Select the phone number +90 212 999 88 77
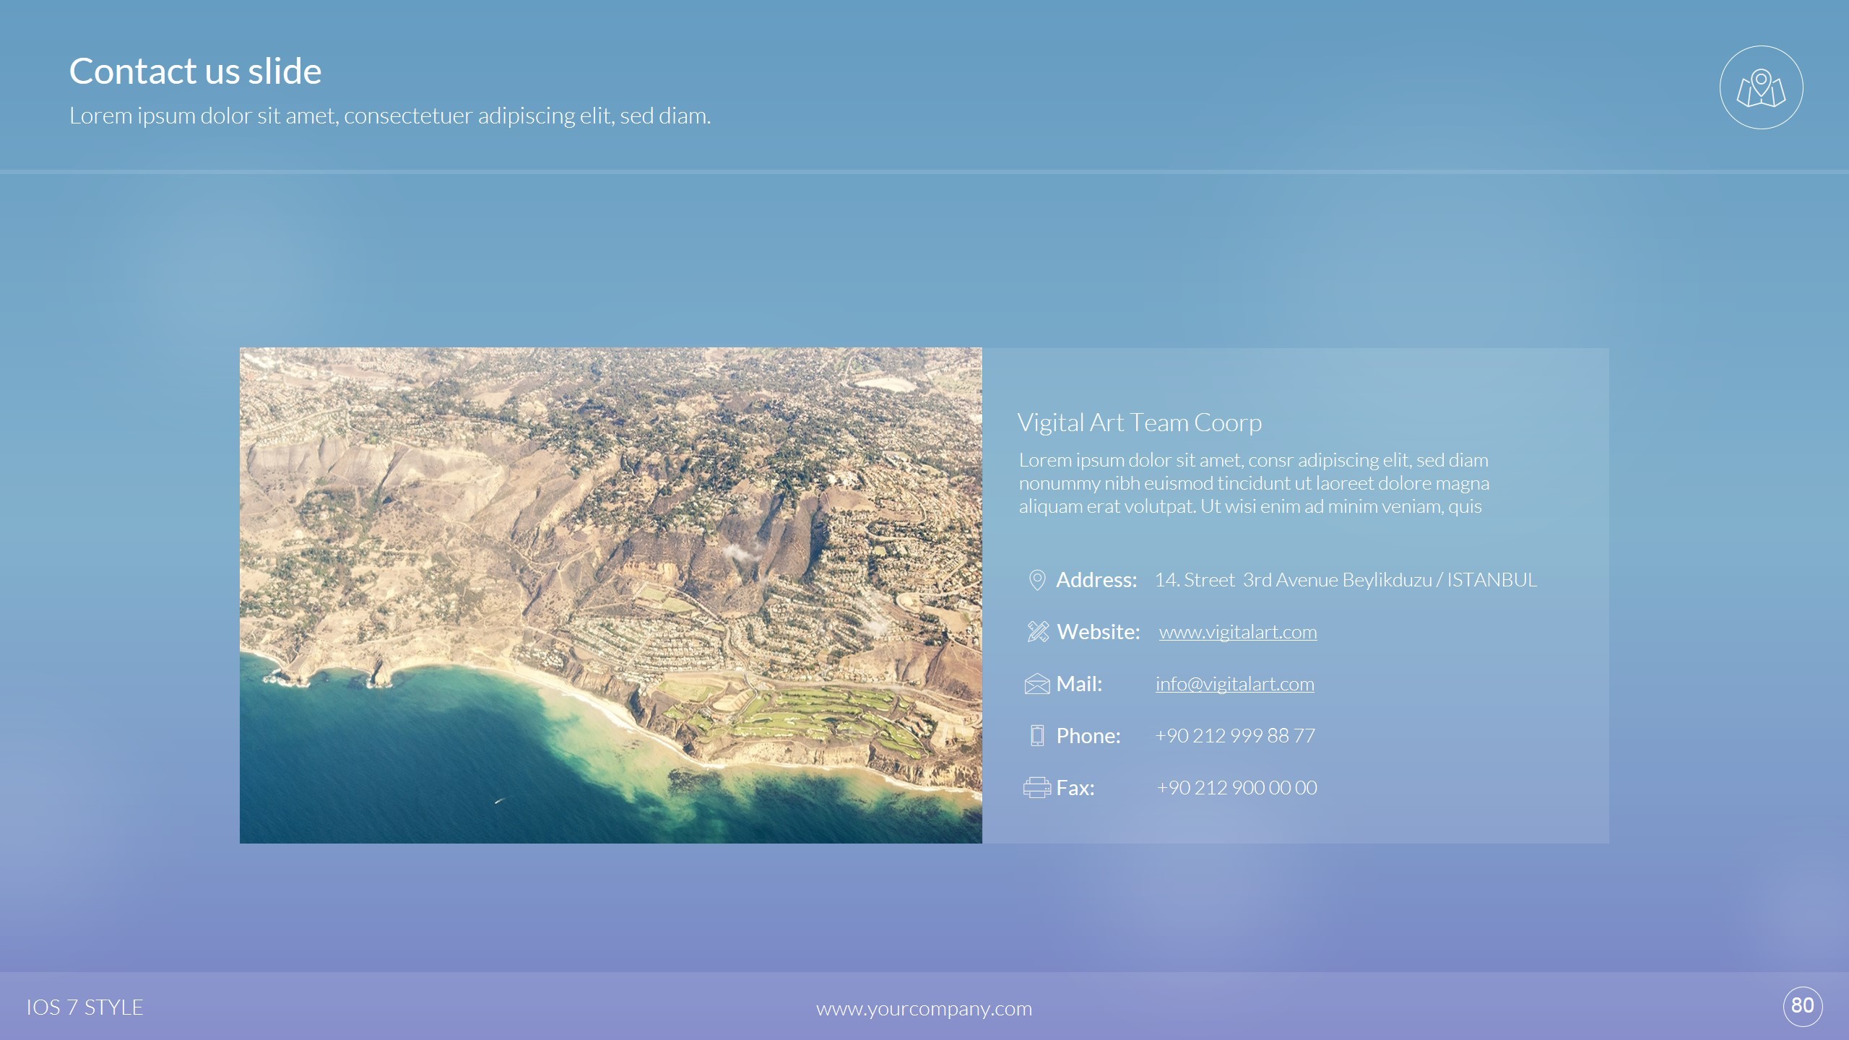 click(1235, 736)
